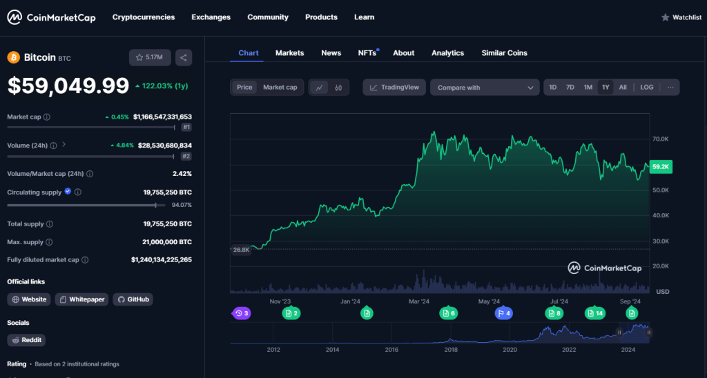Viewport: 707px width, 378px height.
Task: Open Products menu
Action: (321, 17)
